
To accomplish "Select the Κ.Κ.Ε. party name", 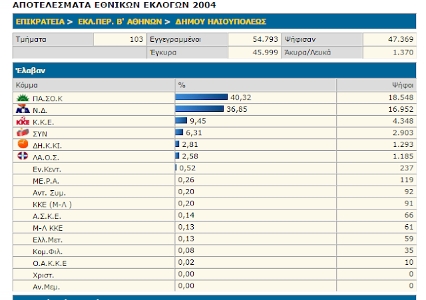I will (x=43, y=122).
